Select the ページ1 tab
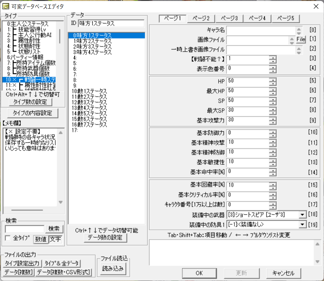This screenshot has height=281, width=324. tap(172, 18)
